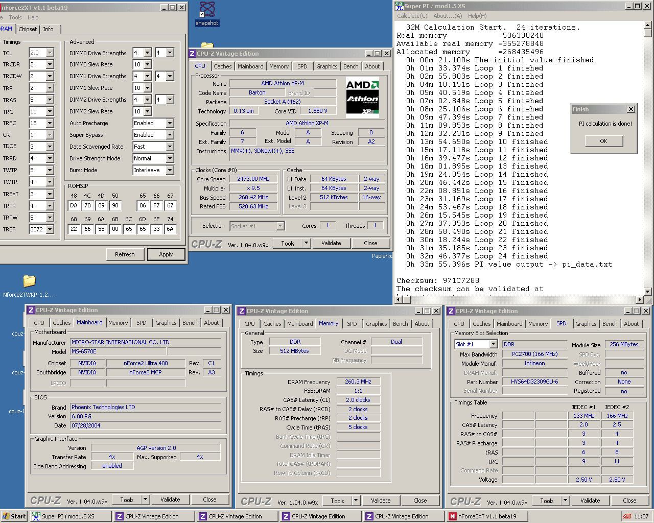
Task: Click the Apply button in nForce2XT
Action: point(166,254)
